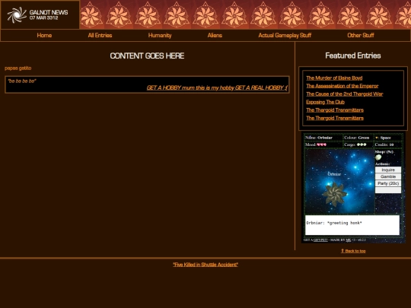The image size is (411, 308).
Task: Open the MK author link in widget footer
Action: coord(348,240)
